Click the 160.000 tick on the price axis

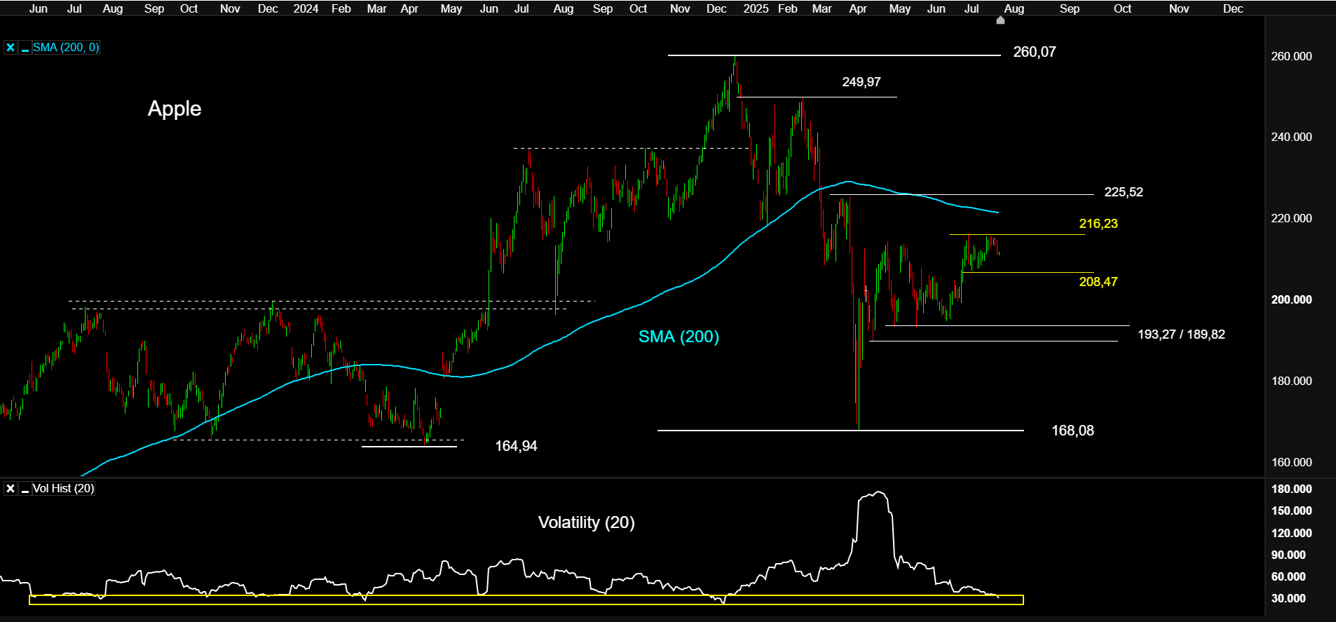pos(1291,462)
